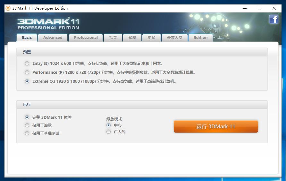Click the 运行 section header
This screenshot has width=286, height=181.
(x=142, y=105)
